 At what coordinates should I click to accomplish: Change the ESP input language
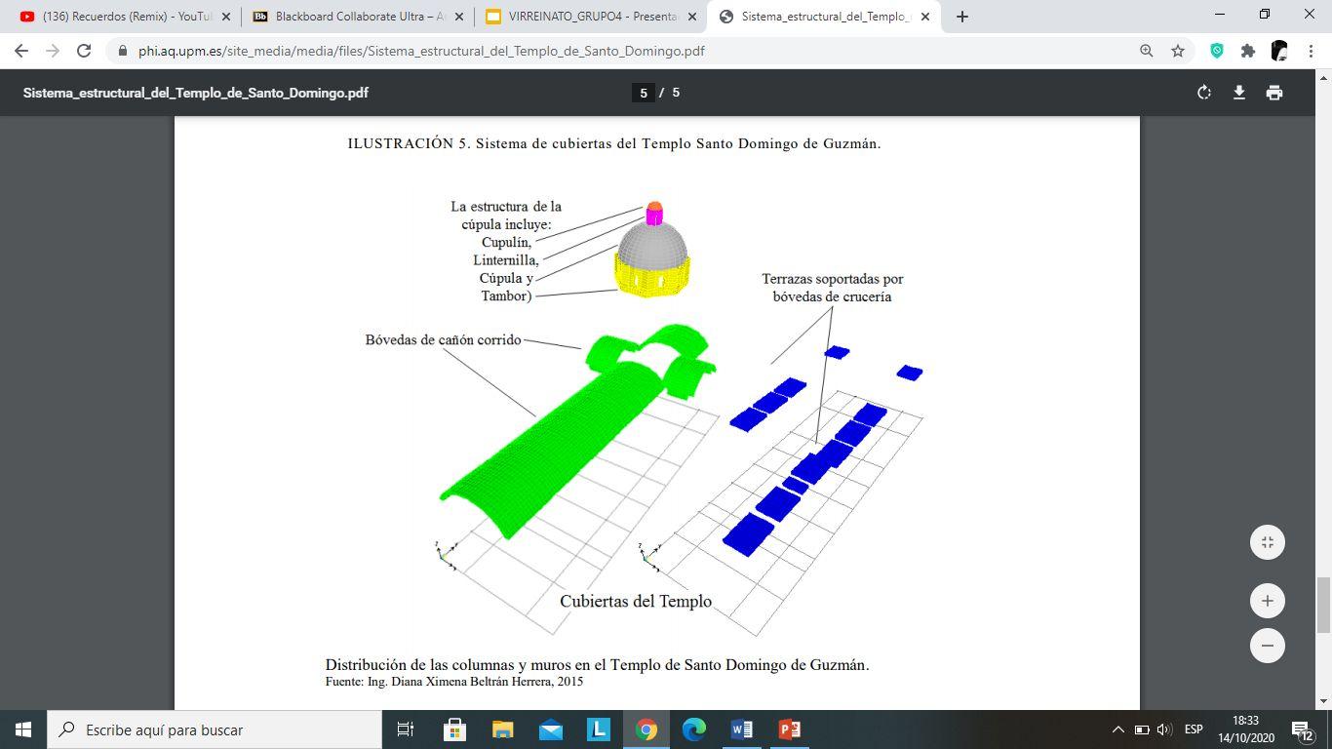click(x=1194, y=729)
